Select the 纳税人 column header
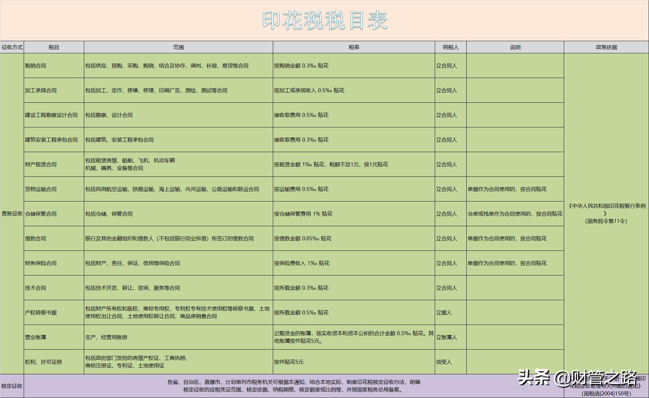This screenshot has width=649, height=398. click(450, 47)
